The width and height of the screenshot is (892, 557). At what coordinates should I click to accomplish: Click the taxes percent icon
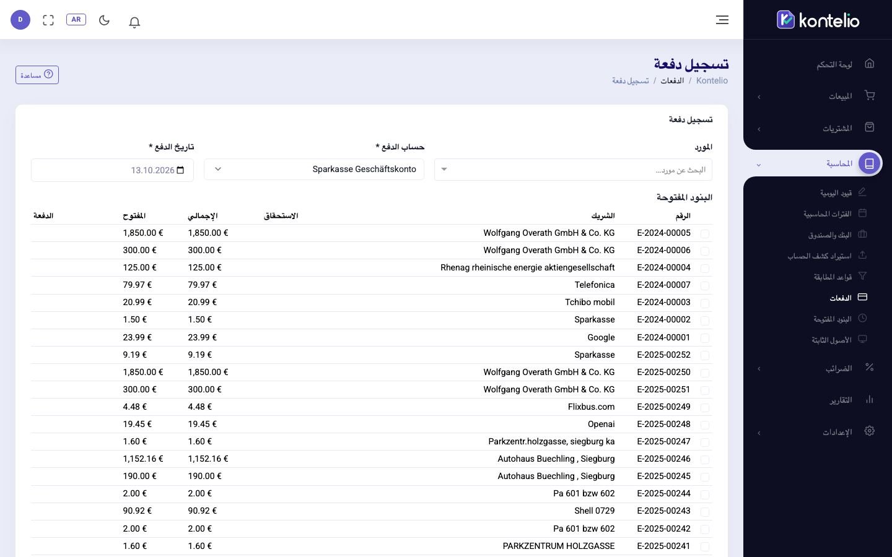coord(869,368)
